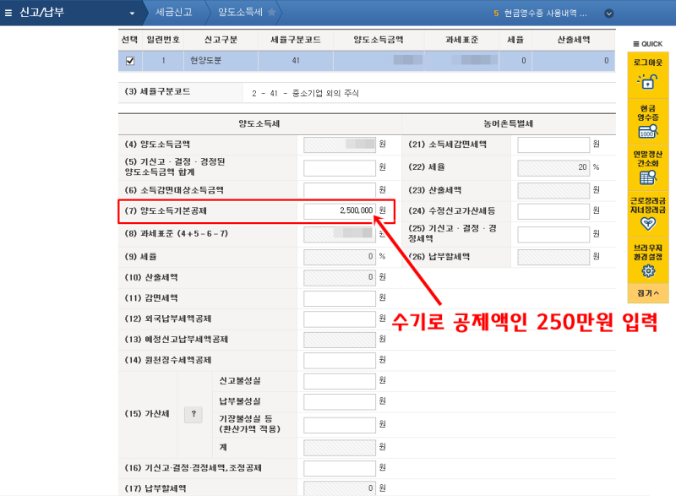Image resolution: width=676 pixels, height=496 pixels.
Task: Click the (9) 세율 disabled field
Action: coord(340,257)
